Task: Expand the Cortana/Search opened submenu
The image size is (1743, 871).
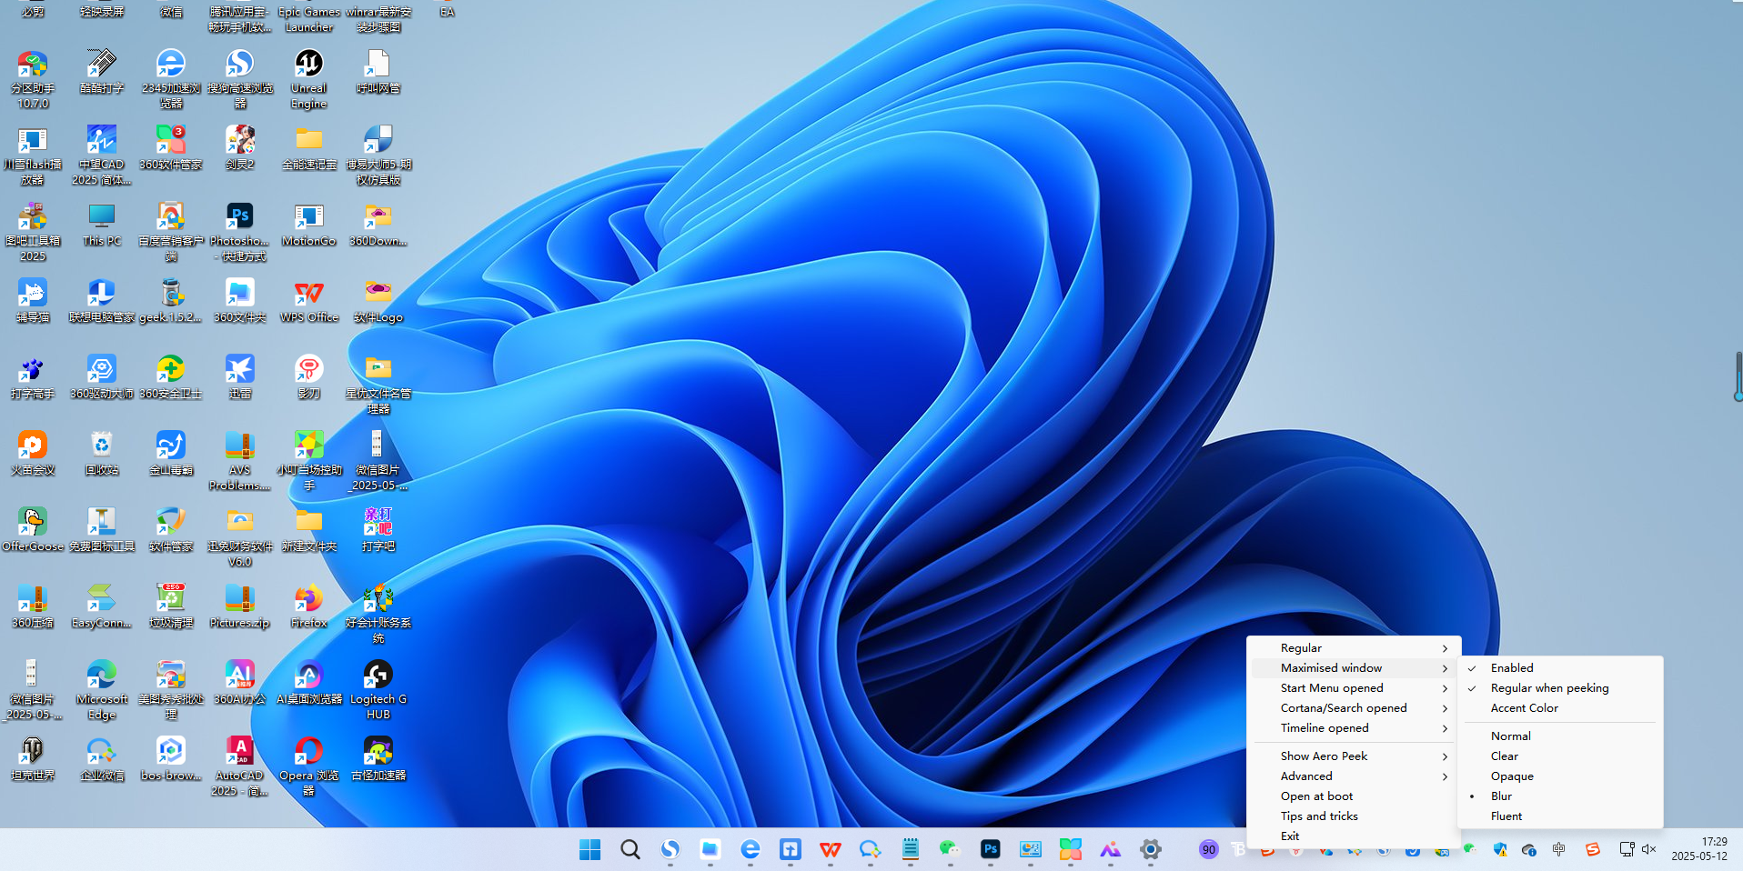Action: point(1354,708)
